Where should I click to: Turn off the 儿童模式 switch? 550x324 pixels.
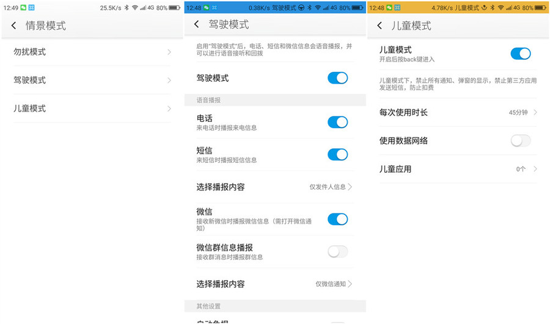click(521, 54)
